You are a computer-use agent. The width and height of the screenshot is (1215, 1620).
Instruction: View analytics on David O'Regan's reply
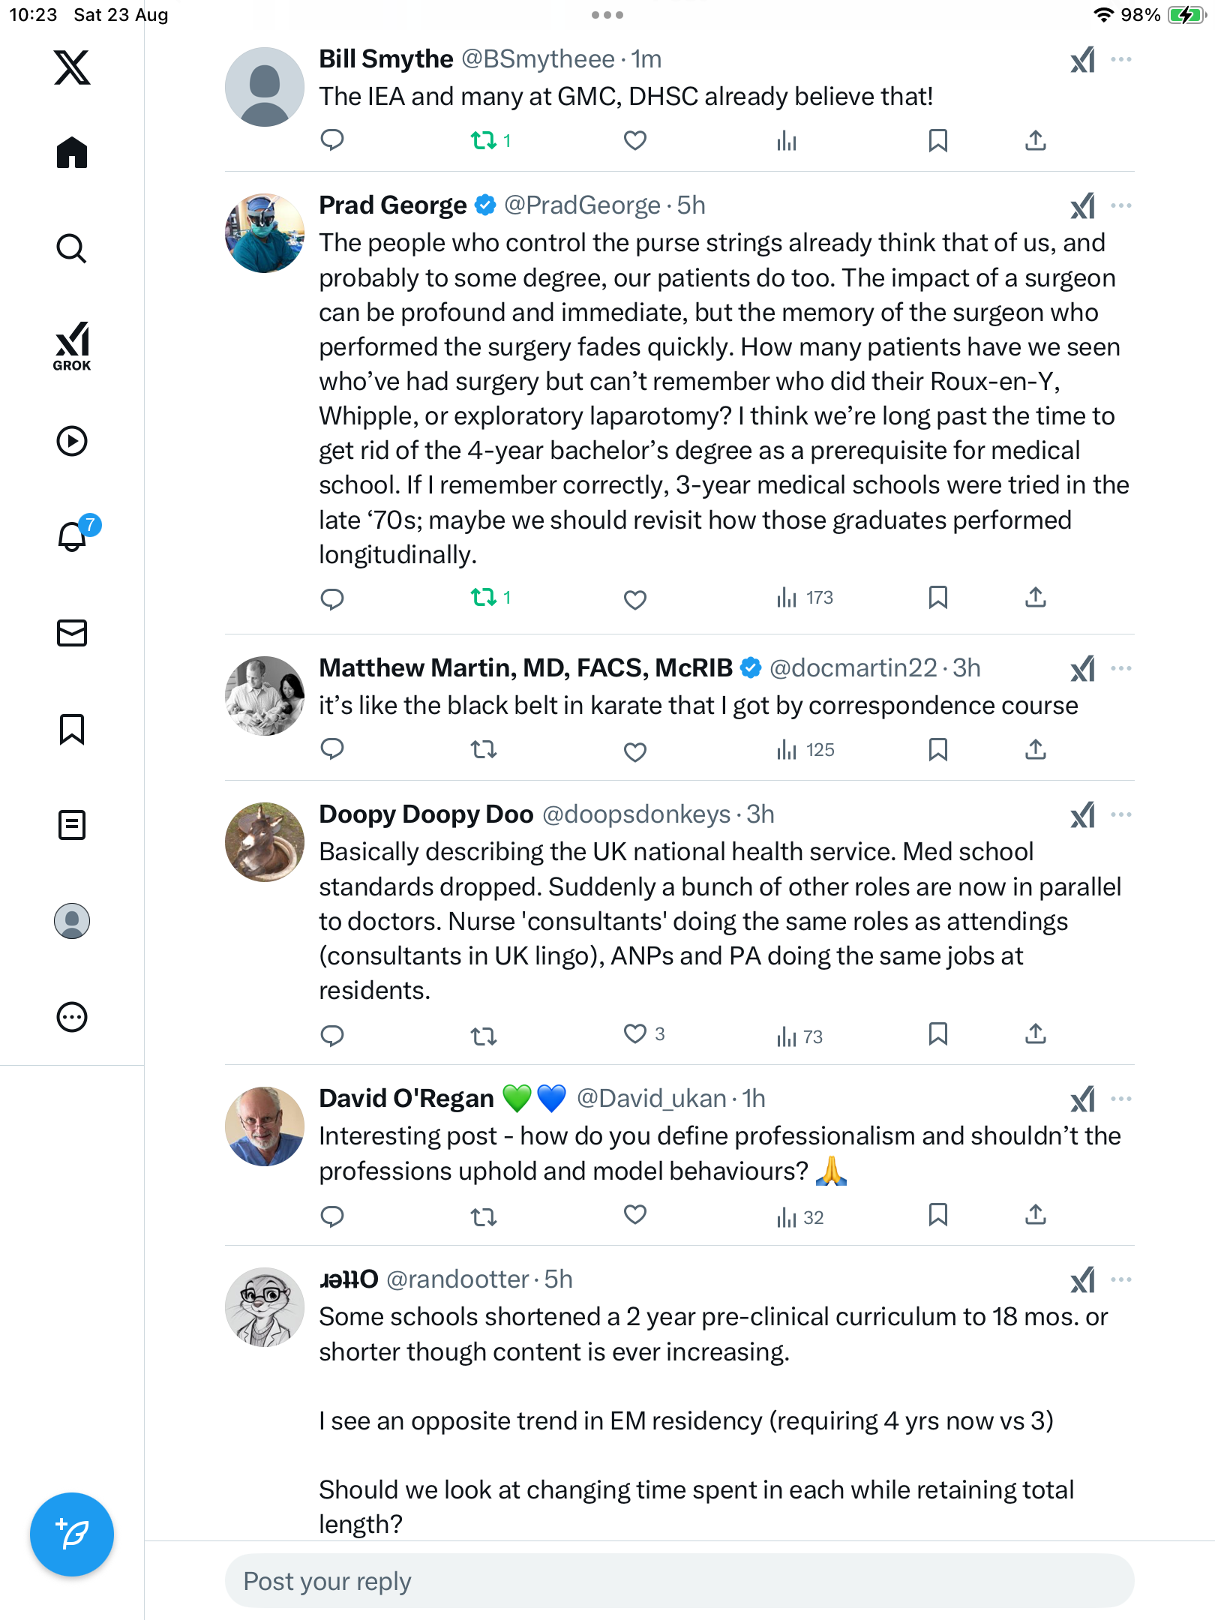799,1216
